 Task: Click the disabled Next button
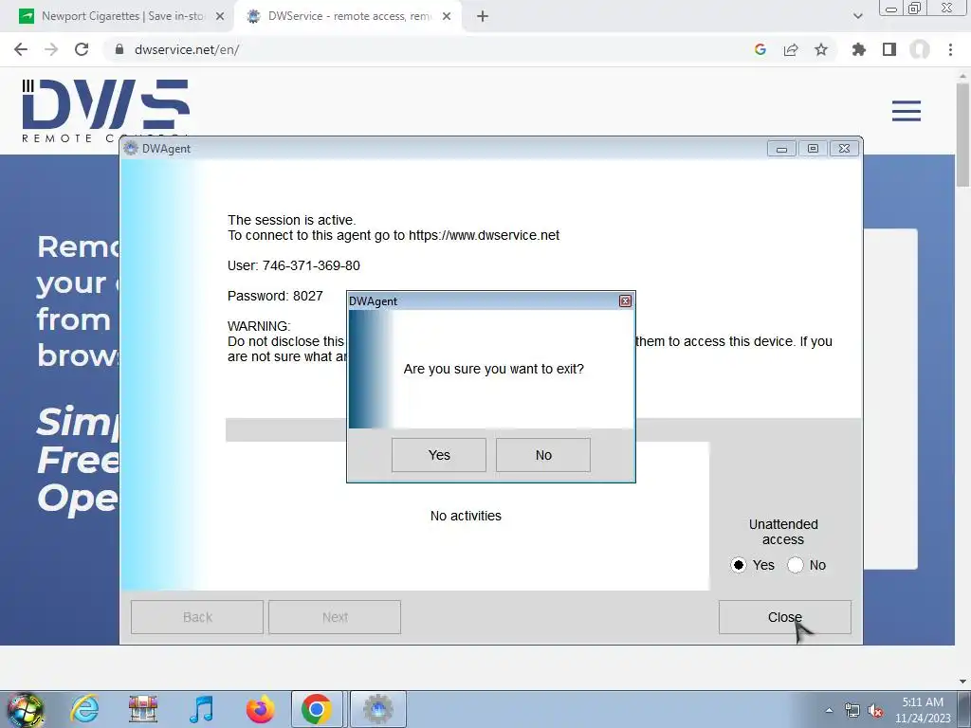click(x=335, y=617)
